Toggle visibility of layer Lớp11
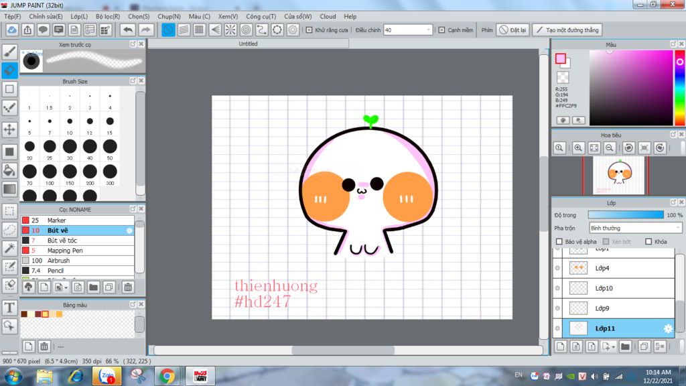Screen dimensions: 686x386 [x=557, y=328]
